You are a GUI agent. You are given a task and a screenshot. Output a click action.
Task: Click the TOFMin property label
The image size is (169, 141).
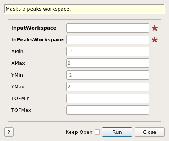[x=20, y=99]
